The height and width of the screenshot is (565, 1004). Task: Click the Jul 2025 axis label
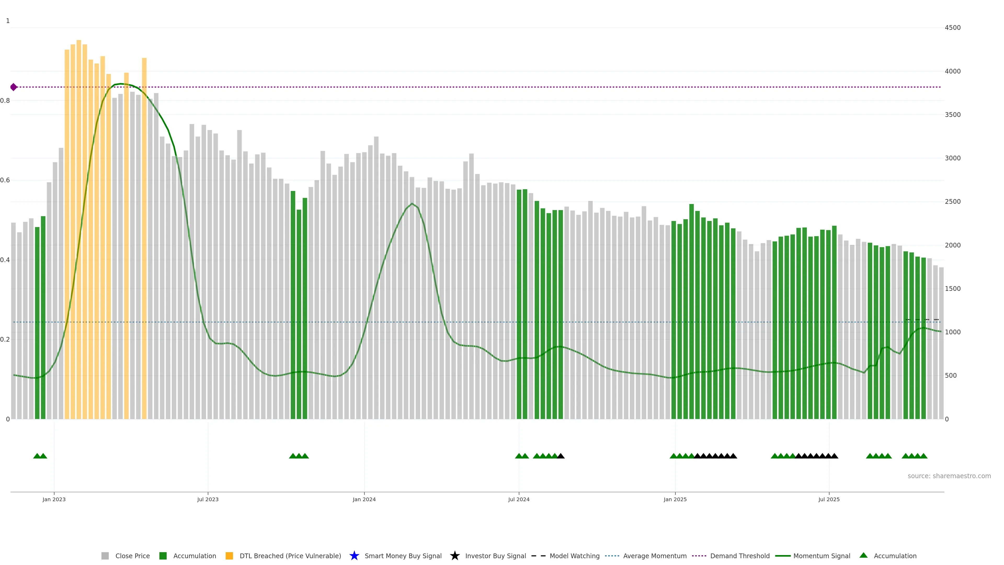click(x=829, y=499)
